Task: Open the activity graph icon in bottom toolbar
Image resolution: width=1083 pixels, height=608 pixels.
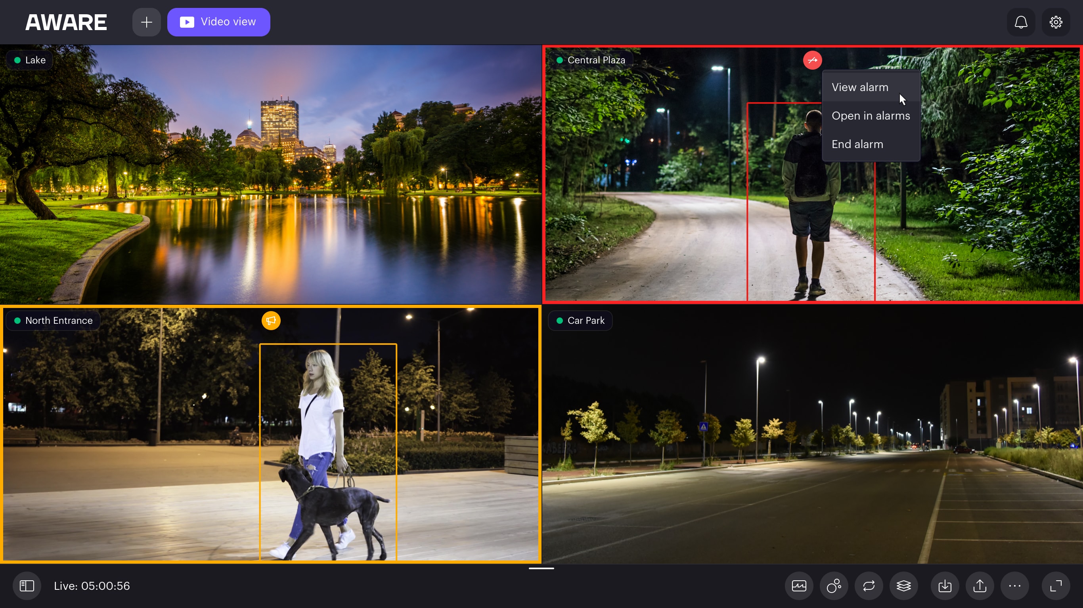Action: tap(799, 585)
